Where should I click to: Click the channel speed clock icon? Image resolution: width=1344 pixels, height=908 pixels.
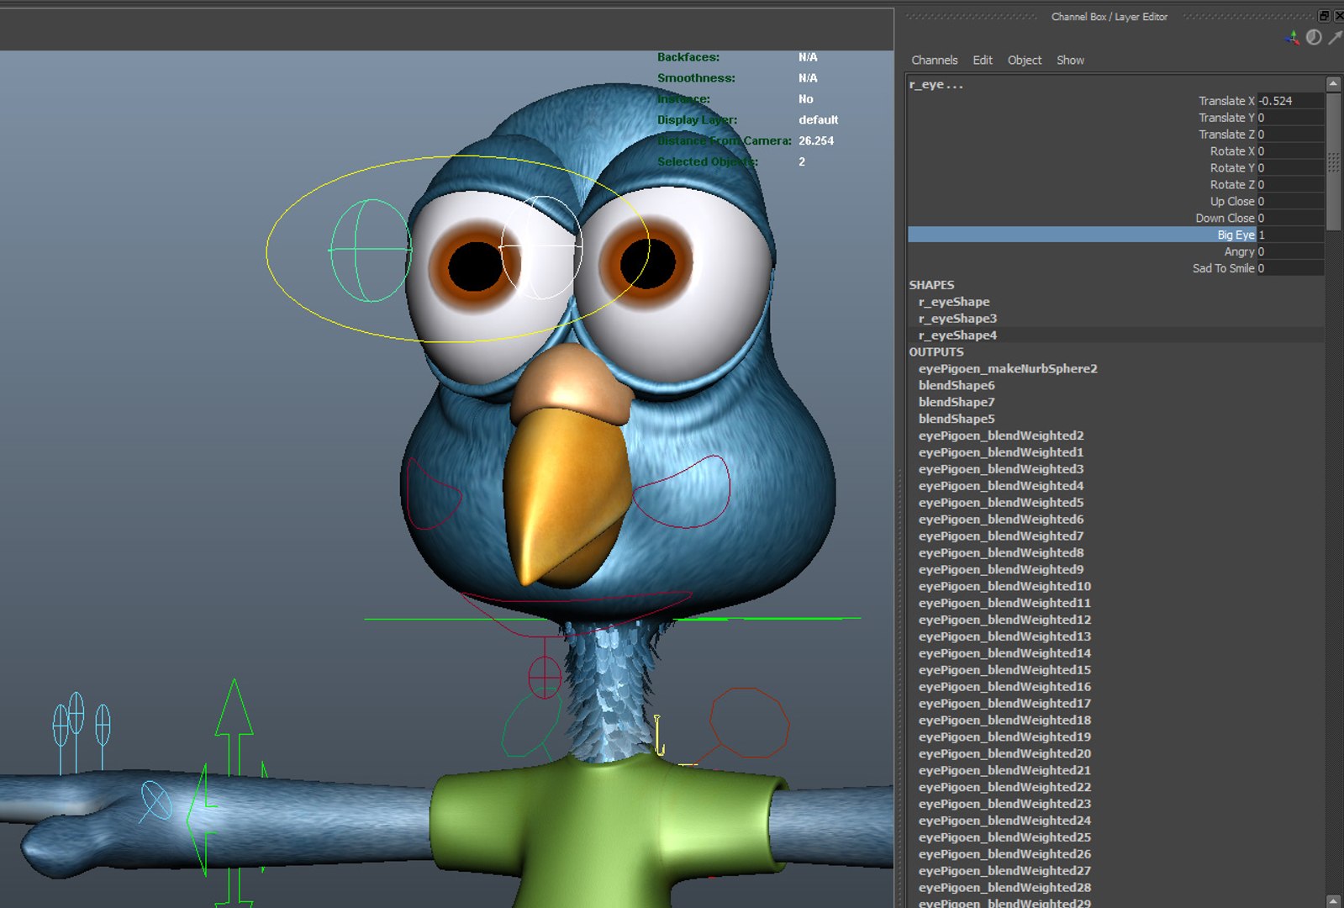(1314, 37)
